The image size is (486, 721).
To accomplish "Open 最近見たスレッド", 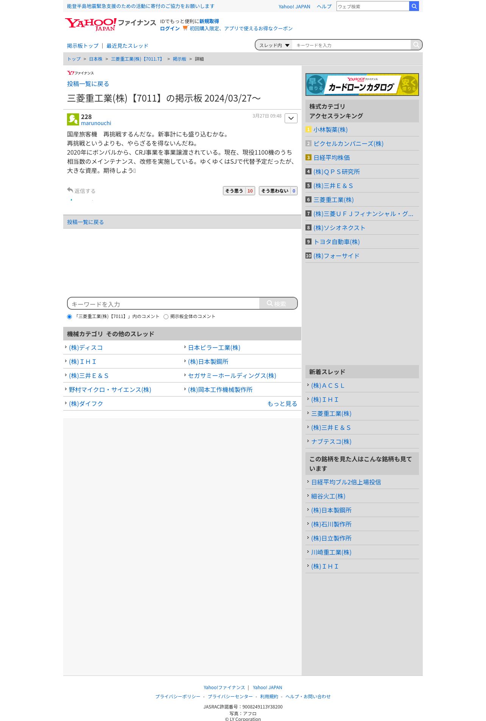I will coord(127,46).
